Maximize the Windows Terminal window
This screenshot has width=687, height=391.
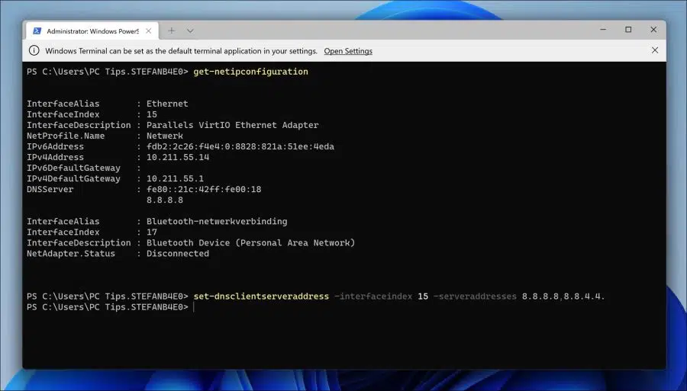click(x=628, y=30)
